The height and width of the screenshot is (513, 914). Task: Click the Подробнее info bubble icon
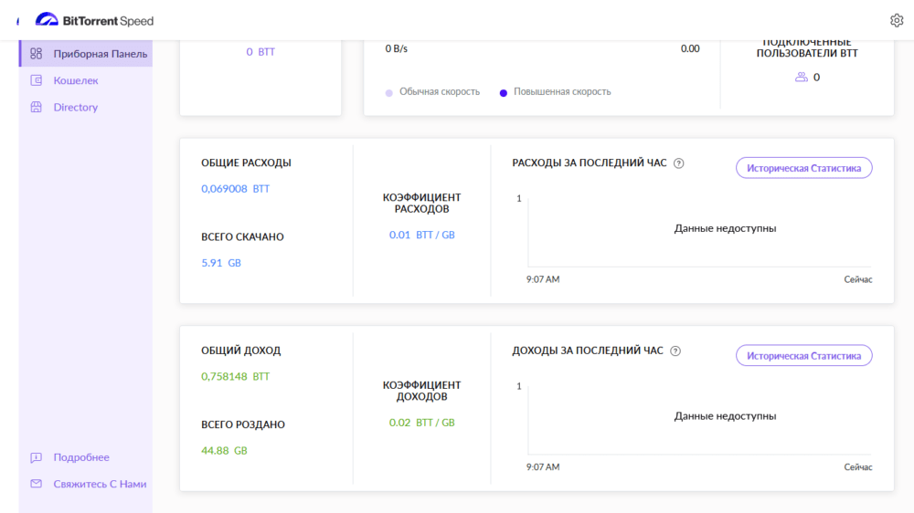pyautogui.click(x=37, y=457)
